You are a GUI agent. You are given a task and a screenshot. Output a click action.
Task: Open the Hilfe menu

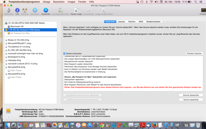91,2
